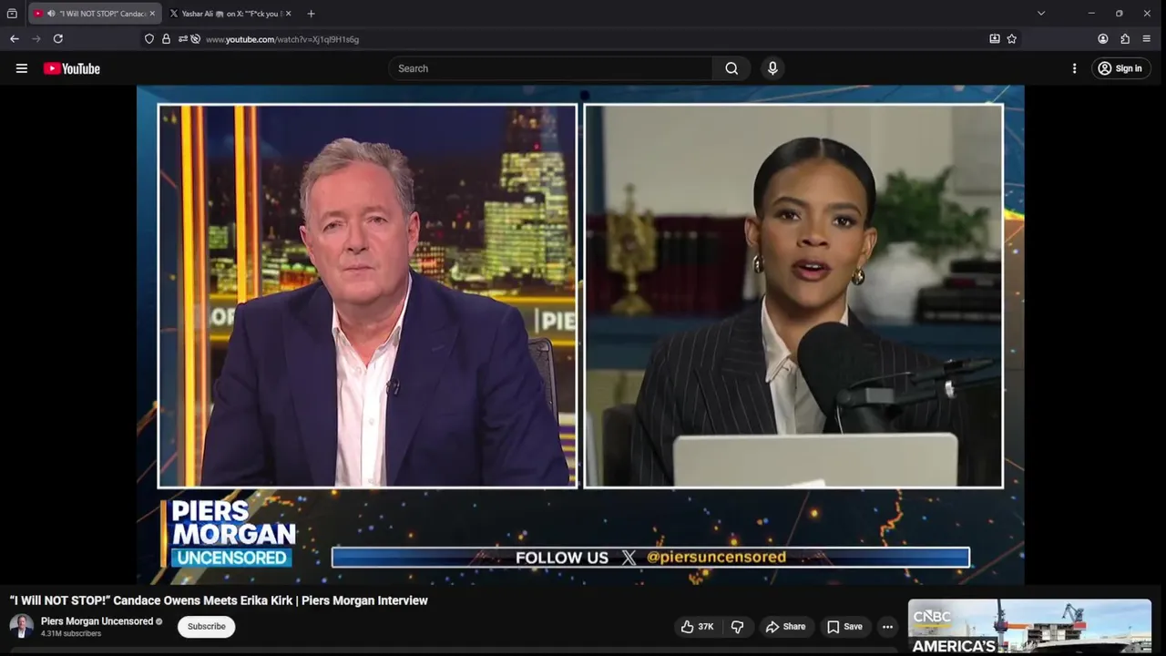Screen dimensions: 1166x656
Task: Open the CNBC recommended video thumbnail
Action: [x=1029, y=627]
